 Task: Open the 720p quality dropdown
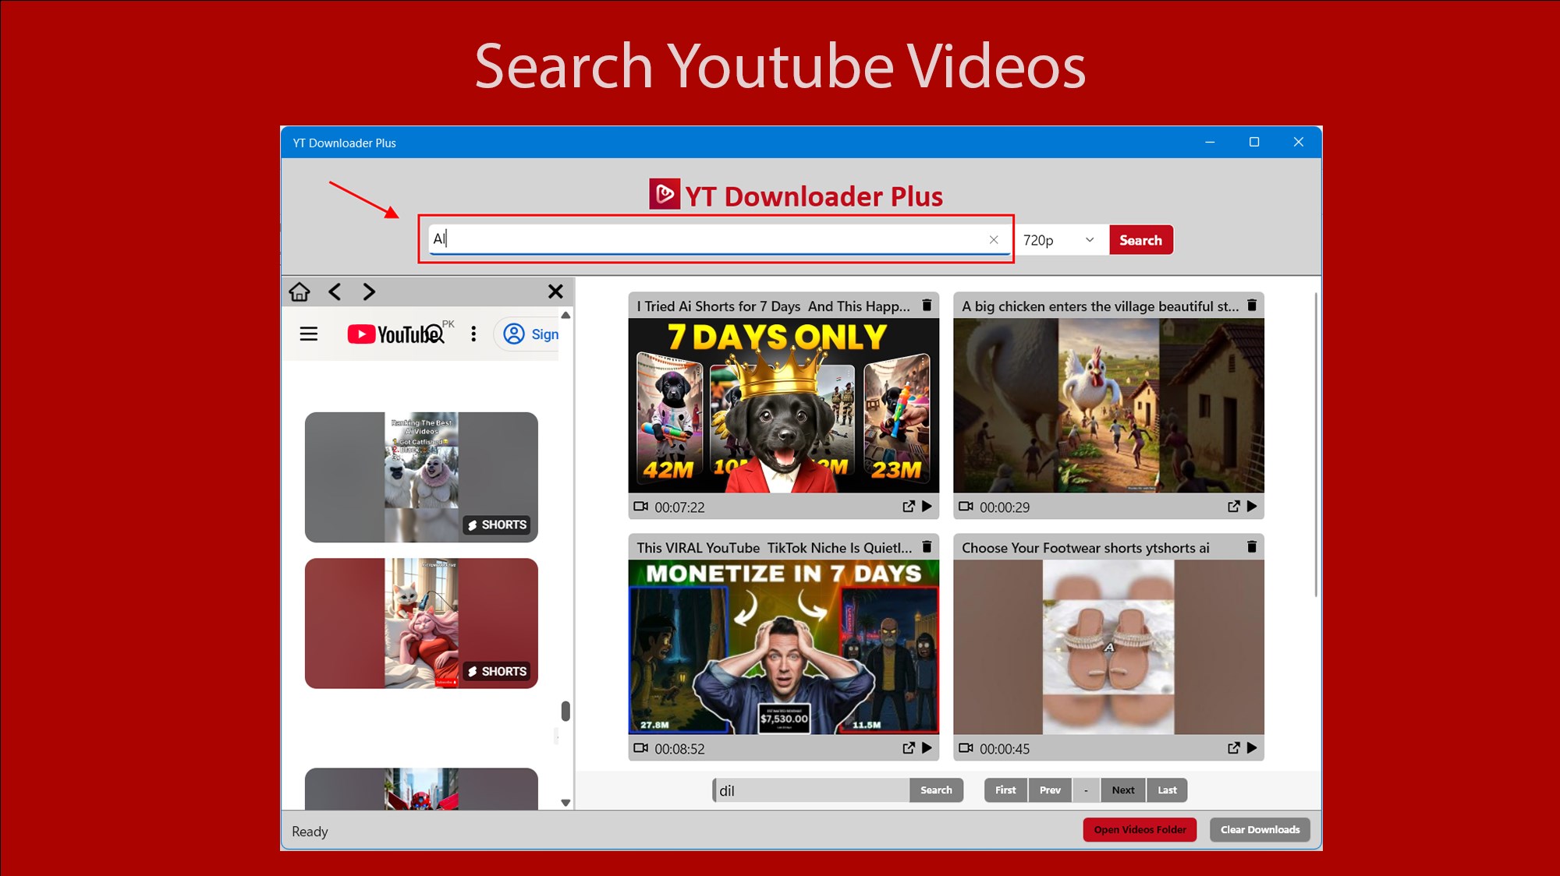tap(1059, 240)
